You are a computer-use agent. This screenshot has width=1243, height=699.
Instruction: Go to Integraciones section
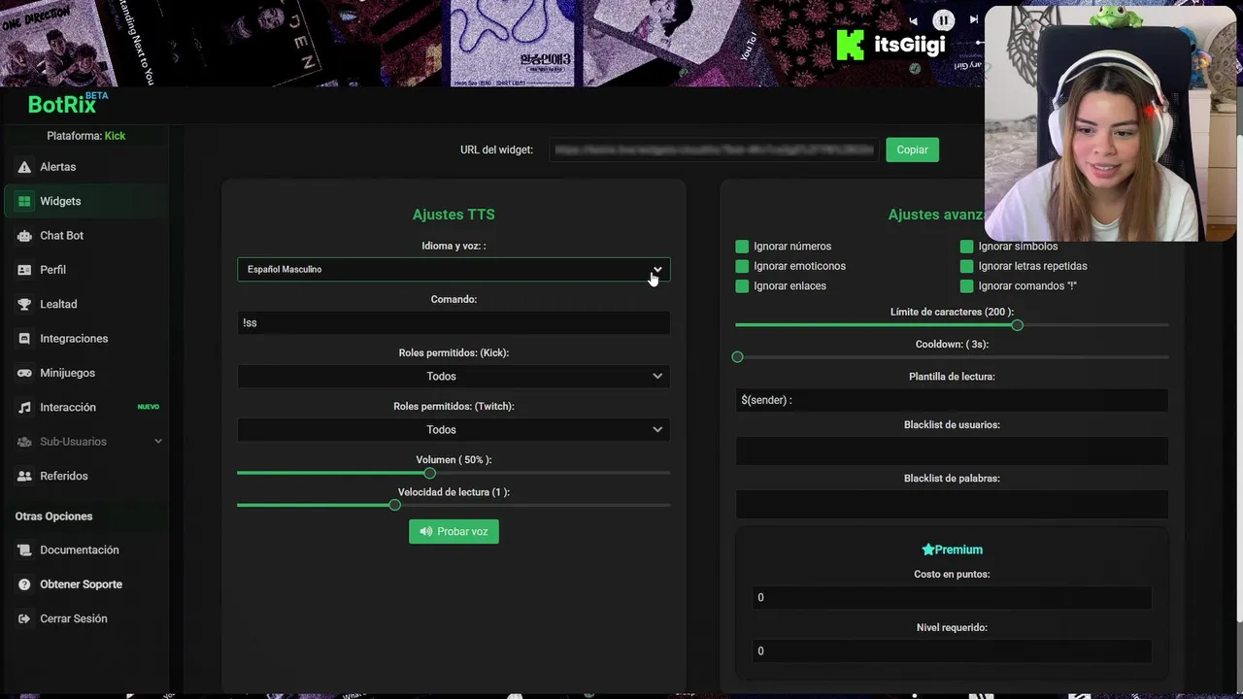coord(85,339)
